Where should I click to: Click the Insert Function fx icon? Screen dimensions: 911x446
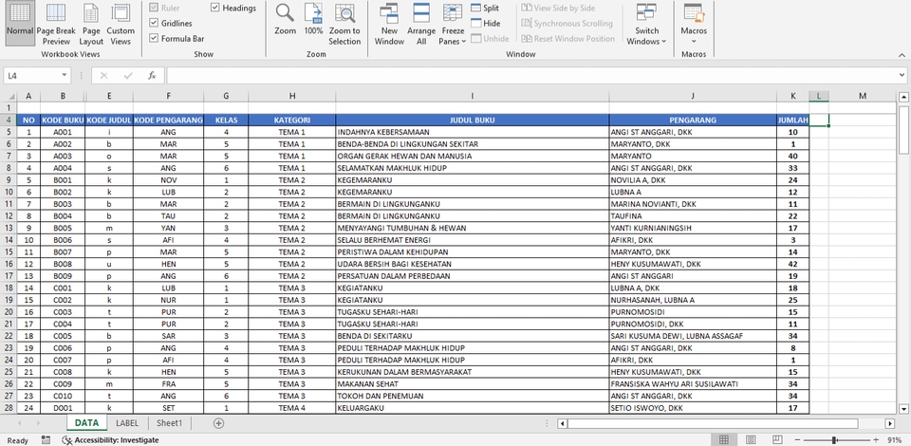click(x=152, y=76)
